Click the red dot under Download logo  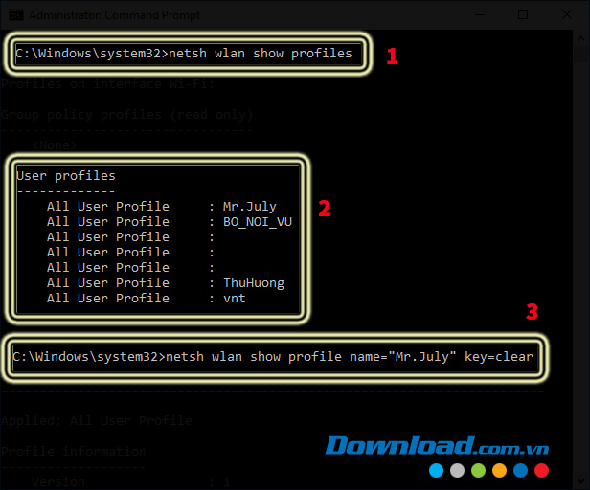pyautogui.click(x=541, y=470)
